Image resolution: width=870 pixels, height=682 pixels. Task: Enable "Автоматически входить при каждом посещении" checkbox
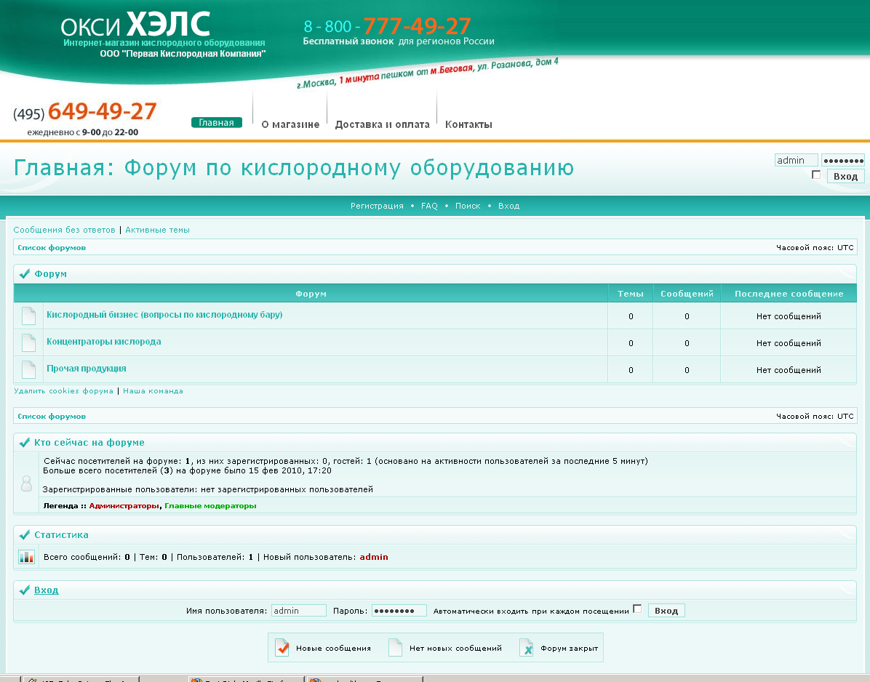click(x=638, y=610)
